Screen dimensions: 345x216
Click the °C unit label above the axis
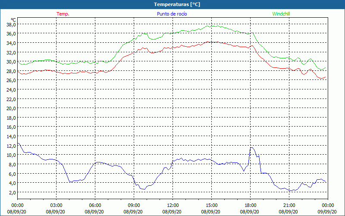(x=13, y=20)
